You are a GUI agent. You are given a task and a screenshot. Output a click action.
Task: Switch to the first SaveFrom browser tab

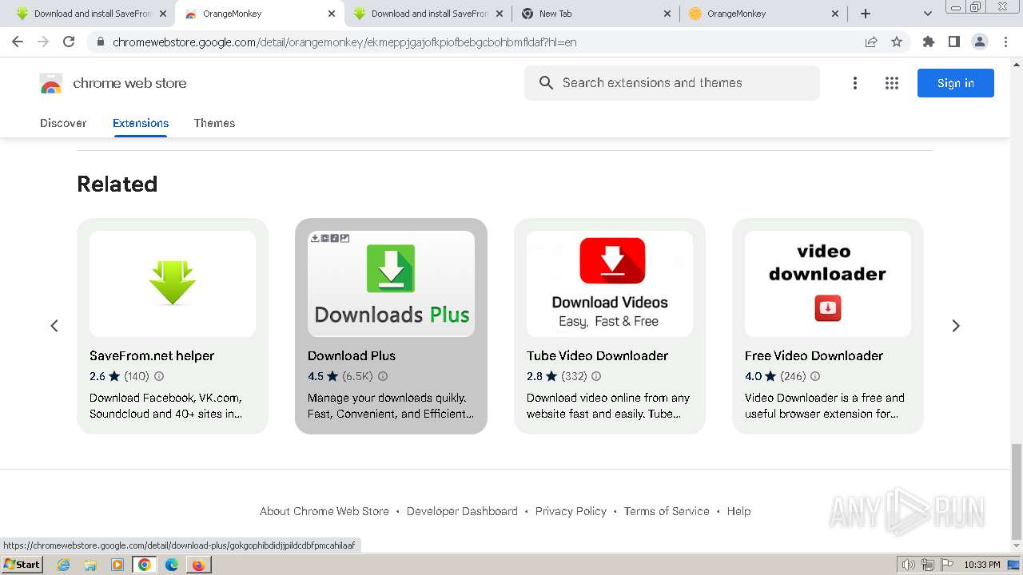[x=91, y=14]
